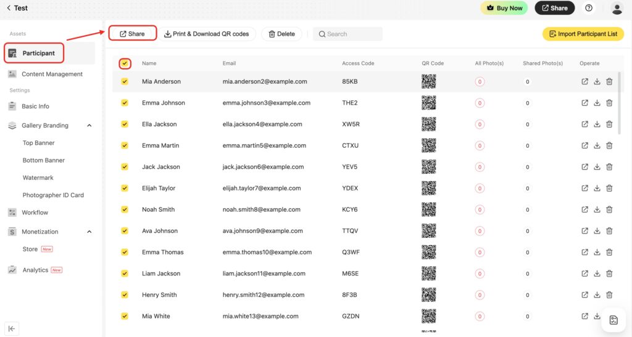Open share link icon for Ella Jackson

coord(584,124)
